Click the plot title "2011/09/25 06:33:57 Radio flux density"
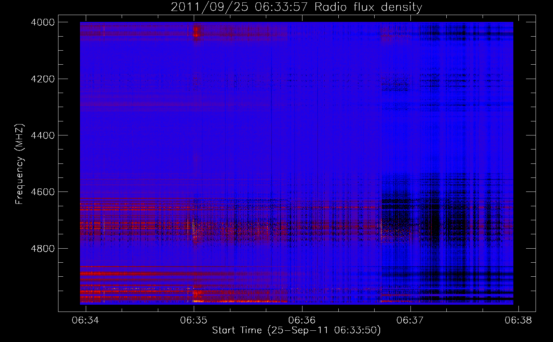This screenshot has height=342, width=553. (296, 7)
